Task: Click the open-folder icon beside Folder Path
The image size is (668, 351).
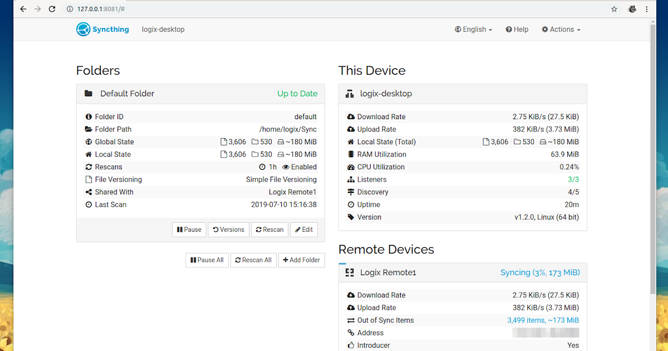Action: pos(89,129)
